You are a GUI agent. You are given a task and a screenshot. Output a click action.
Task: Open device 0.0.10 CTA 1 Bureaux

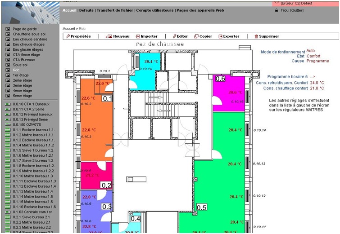(32, 104)
